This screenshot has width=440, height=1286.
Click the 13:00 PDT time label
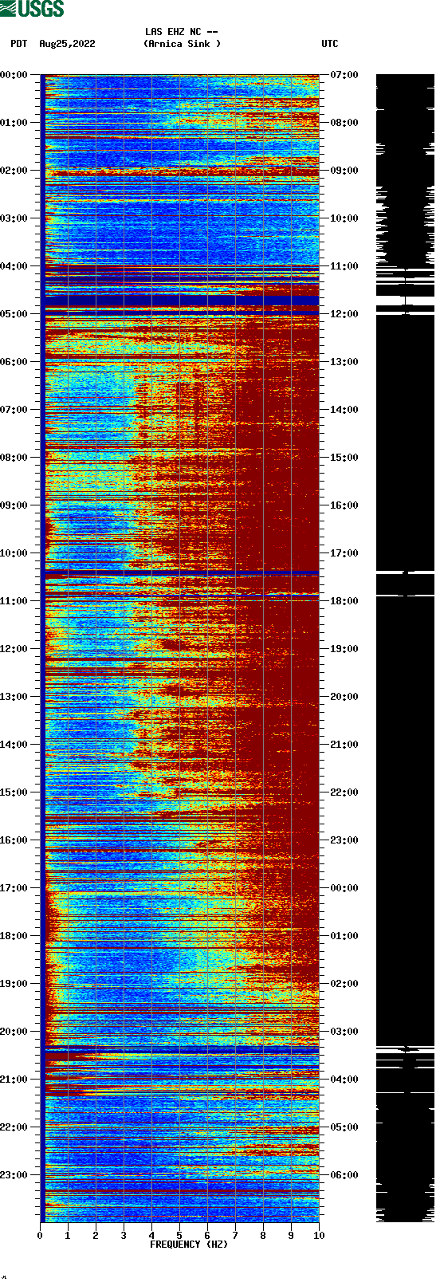(14, 697)
